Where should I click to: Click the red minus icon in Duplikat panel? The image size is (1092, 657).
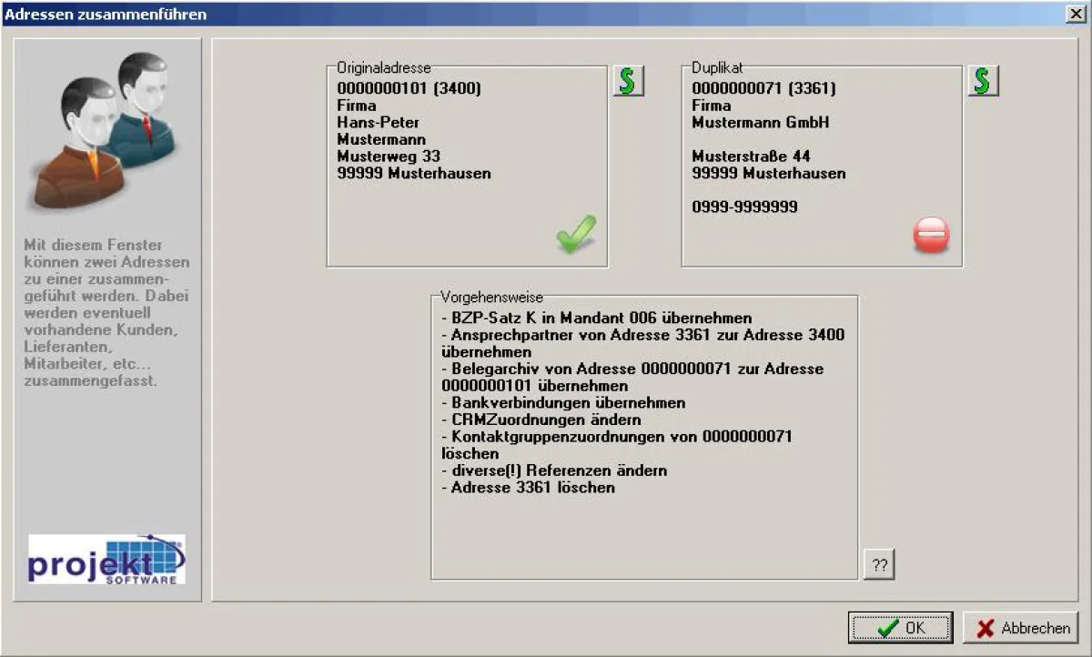tap(931, 236)
